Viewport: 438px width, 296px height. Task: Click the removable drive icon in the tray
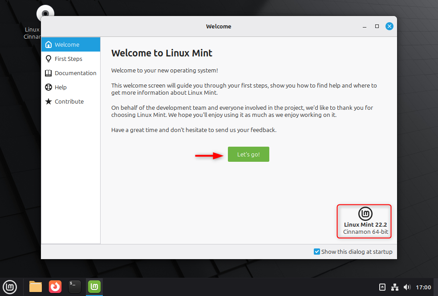pyautogui.click(x=382, y=287)
